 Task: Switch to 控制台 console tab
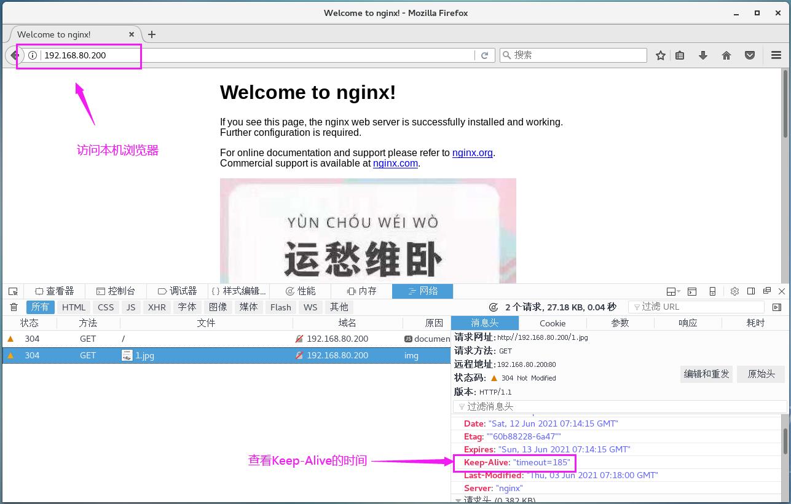(x=116, y=291)
